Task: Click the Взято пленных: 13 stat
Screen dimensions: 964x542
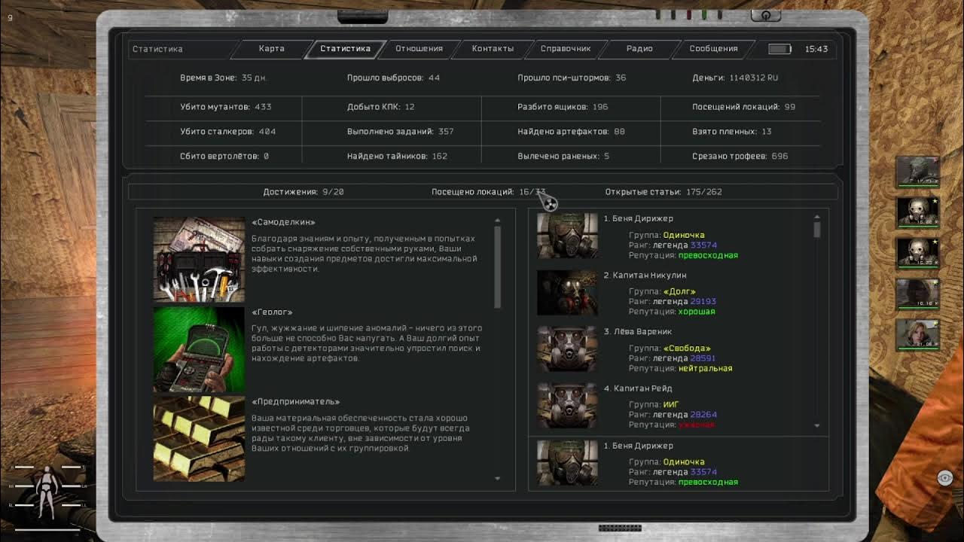Action: [731, 132]
